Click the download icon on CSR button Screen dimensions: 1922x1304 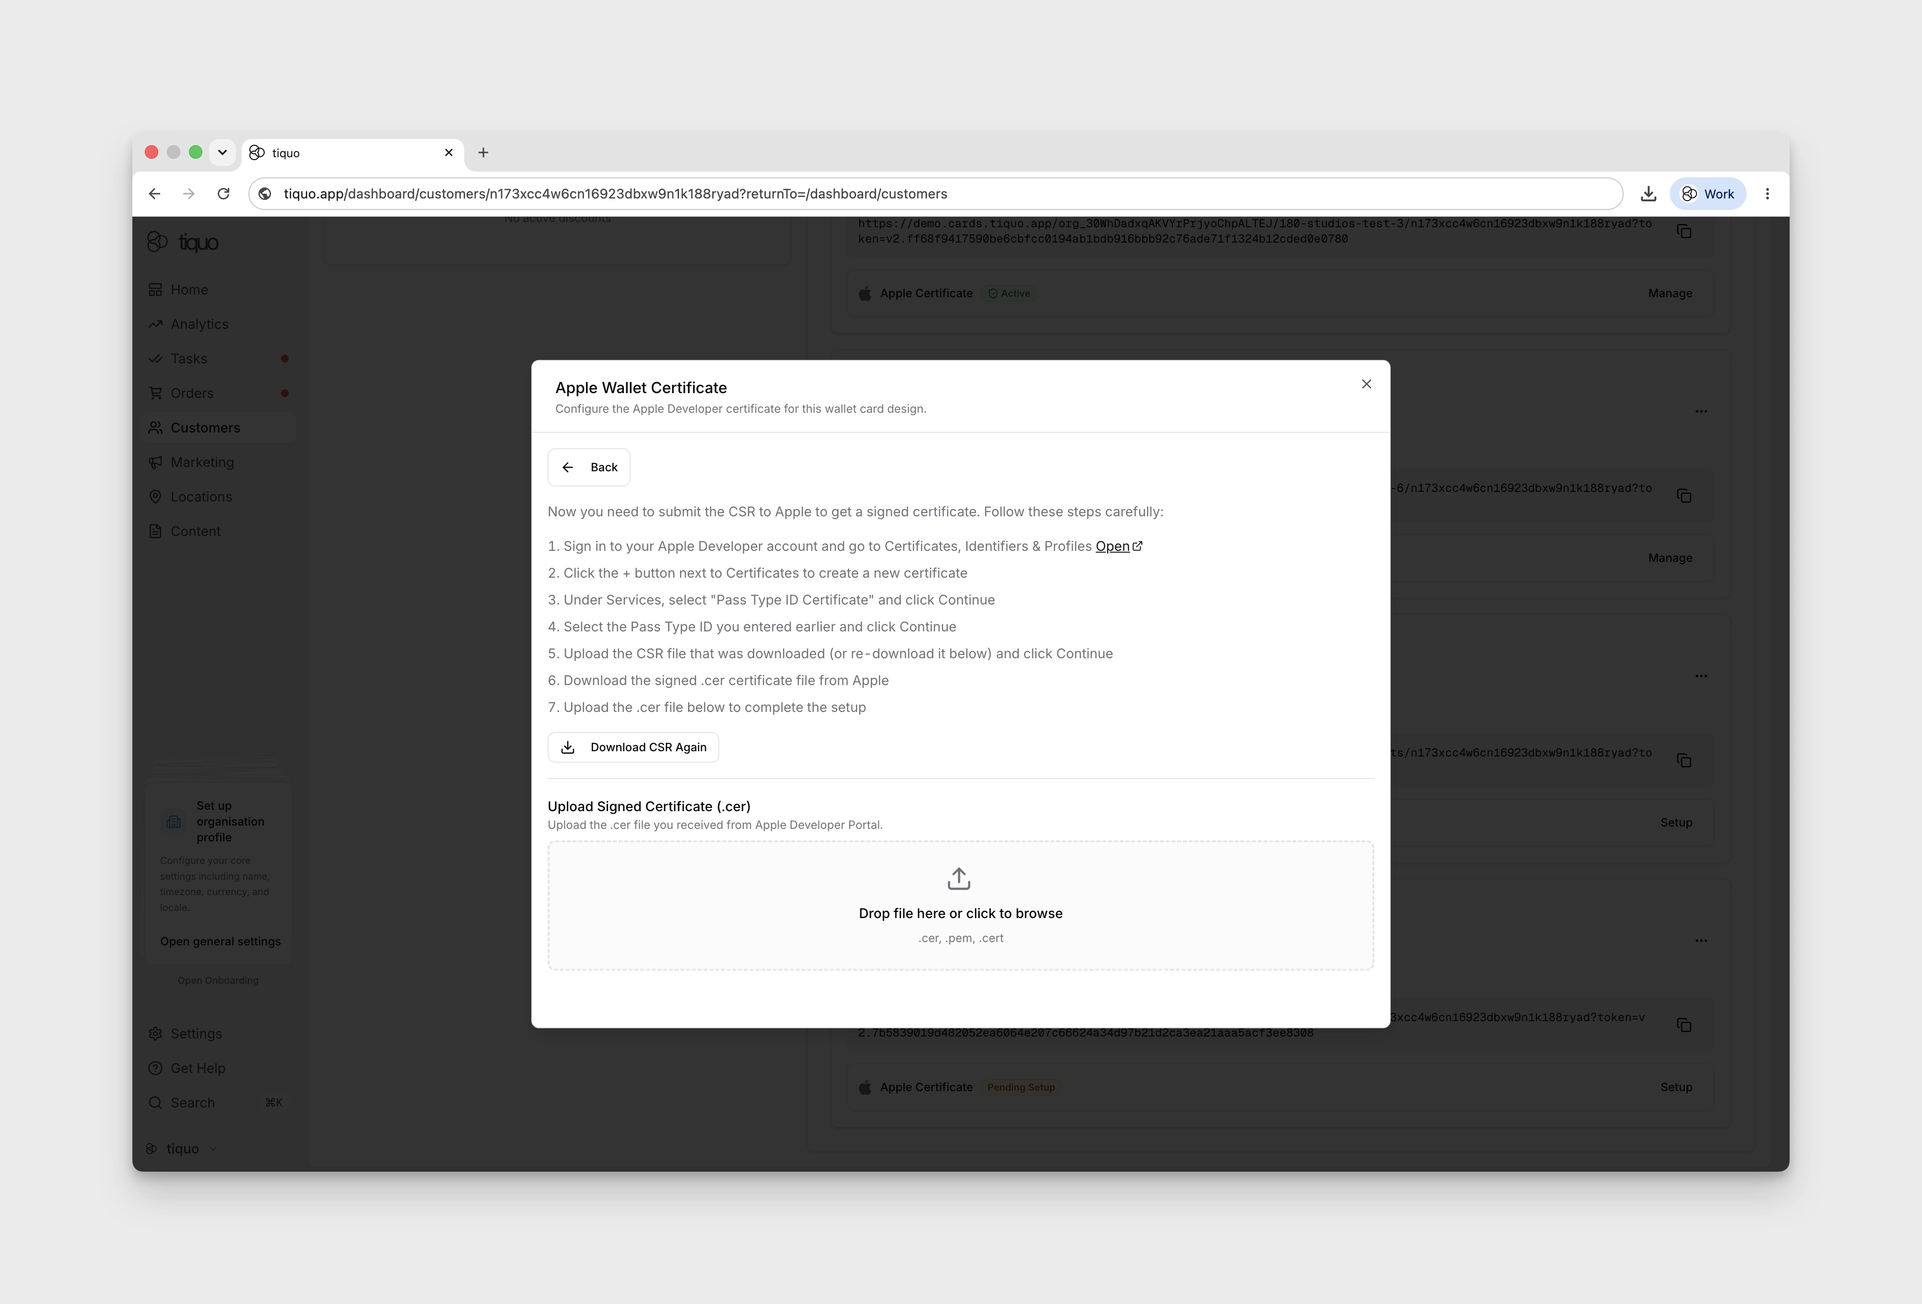coord(568,747)
